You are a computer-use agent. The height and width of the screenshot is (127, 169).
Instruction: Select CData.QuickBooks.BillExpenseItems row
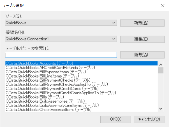pos(82,72)
